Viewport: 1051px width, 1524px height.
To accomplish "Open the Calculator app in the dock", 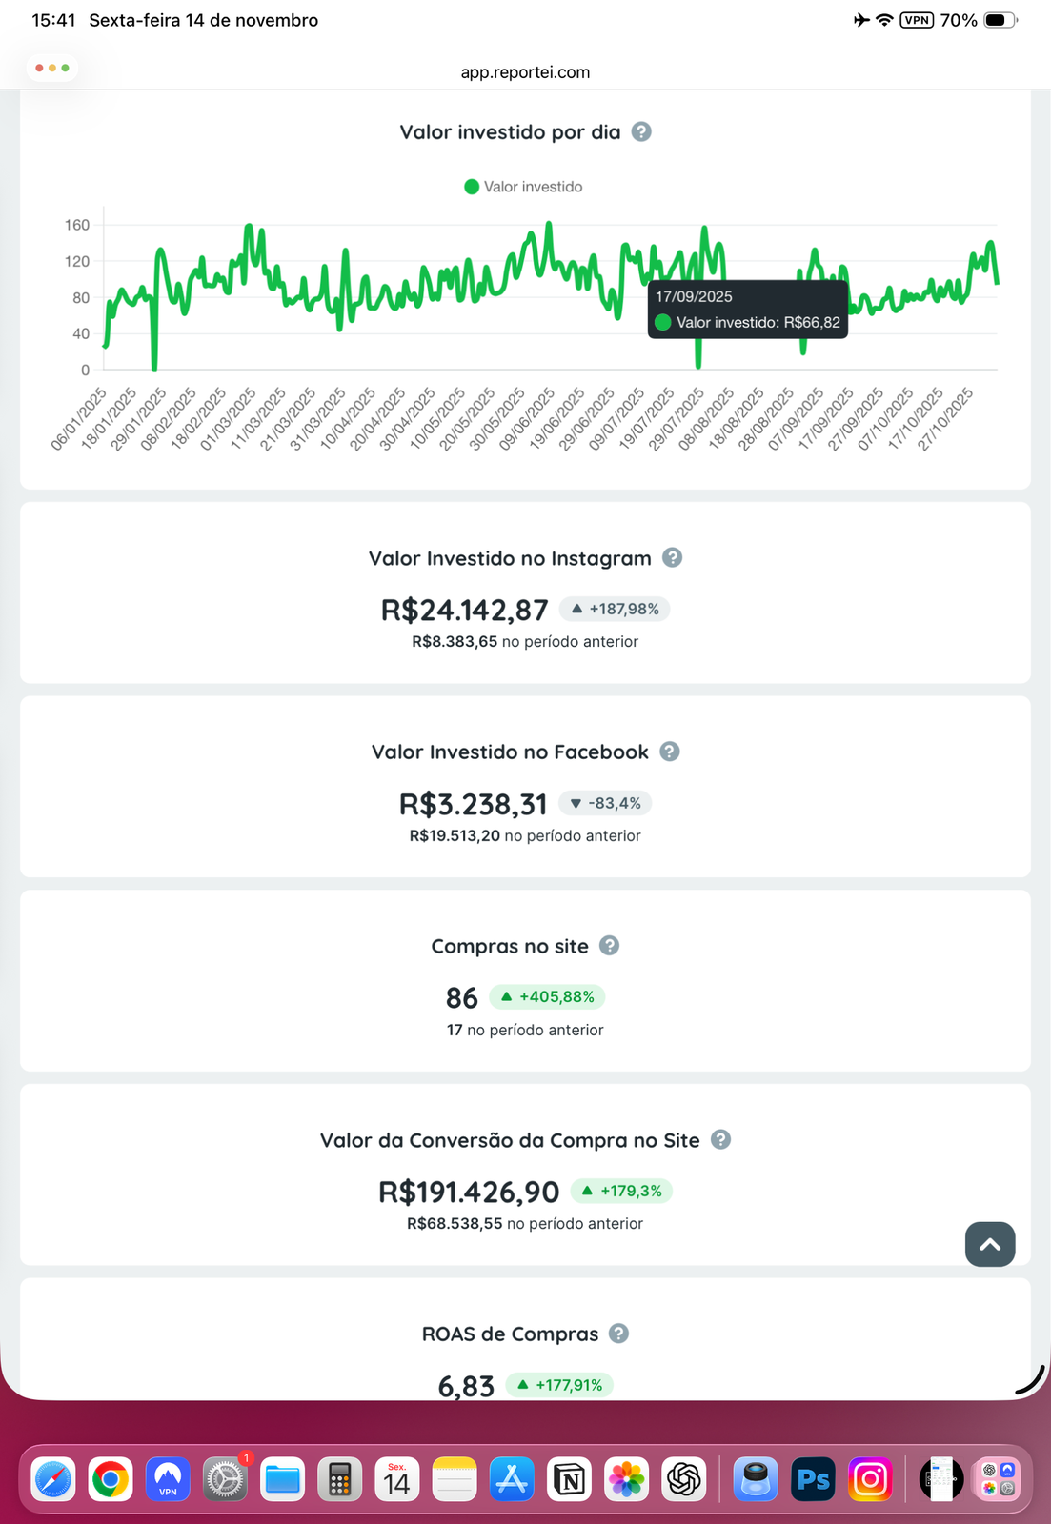I will [340, 1479].
